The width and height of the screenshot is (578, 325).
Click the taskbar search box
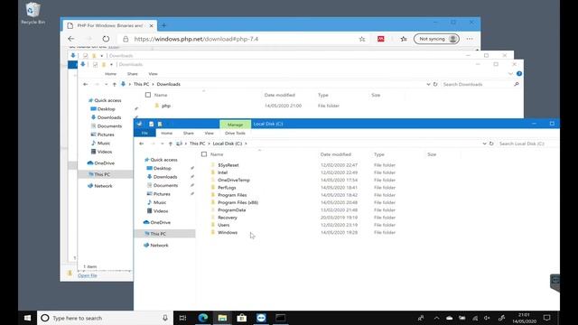[105, 318]
